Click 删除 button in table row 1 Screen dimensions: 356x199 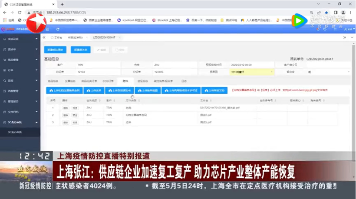click(66, 108)
